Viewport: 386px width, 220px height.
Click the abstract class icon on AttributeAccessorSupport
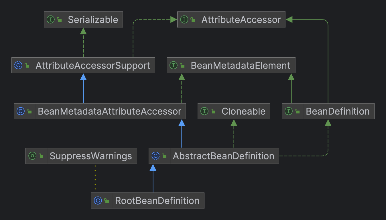[18, 65]
